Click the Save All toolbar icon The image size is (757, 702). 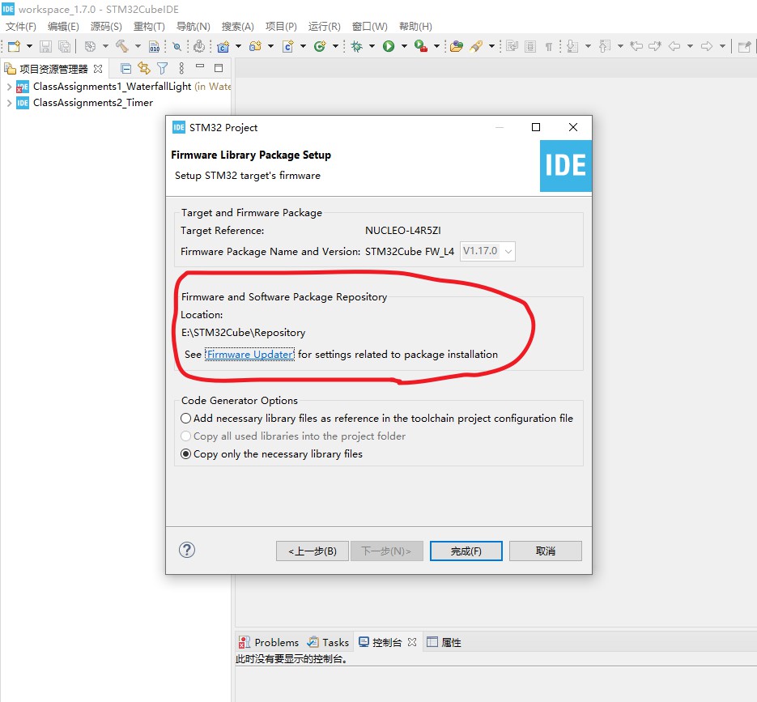[64, 46]
